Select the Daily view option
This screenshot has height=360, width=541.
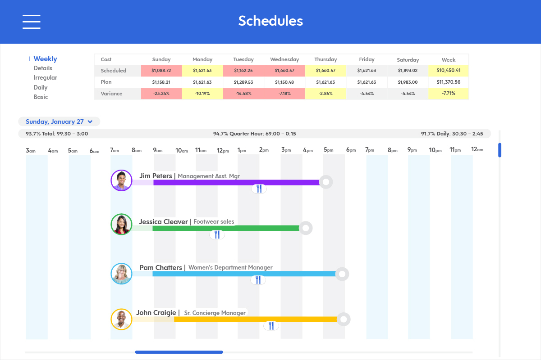click(41, 88)
